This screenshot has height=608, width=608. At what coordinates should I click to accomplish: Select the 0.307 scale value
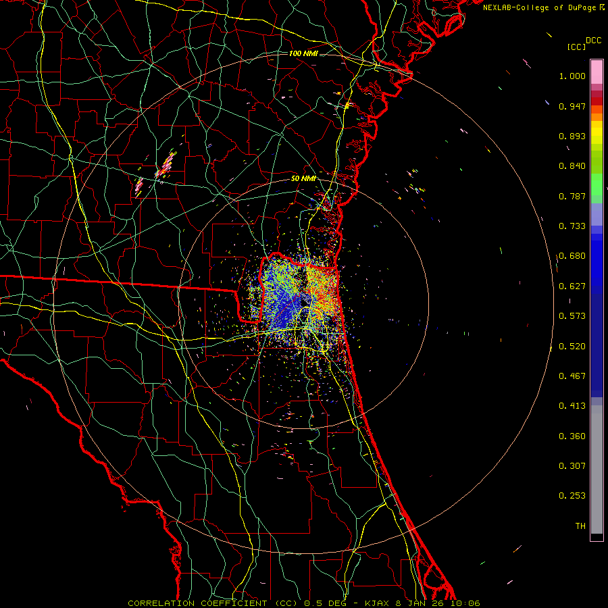[x=572, y=466]
